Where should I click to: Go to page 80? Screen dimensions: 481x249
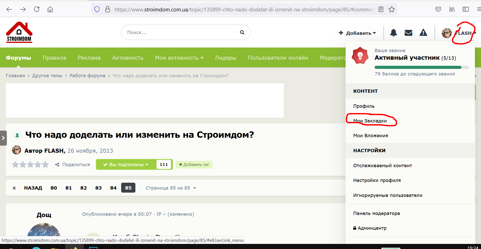tap(54, 188)
